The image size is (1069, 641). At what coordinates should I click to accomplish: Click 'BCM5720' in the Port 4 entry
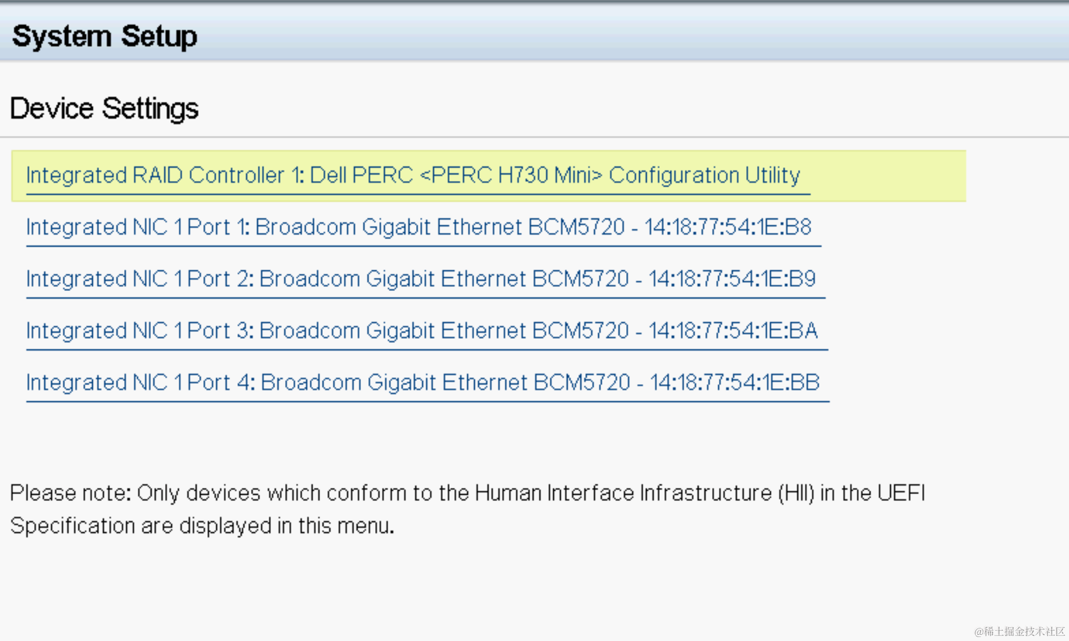click(x=582, y=383)
